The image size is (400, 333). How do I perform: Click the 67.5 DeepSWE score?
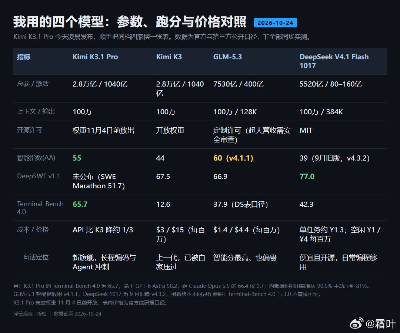coord(163,176)
